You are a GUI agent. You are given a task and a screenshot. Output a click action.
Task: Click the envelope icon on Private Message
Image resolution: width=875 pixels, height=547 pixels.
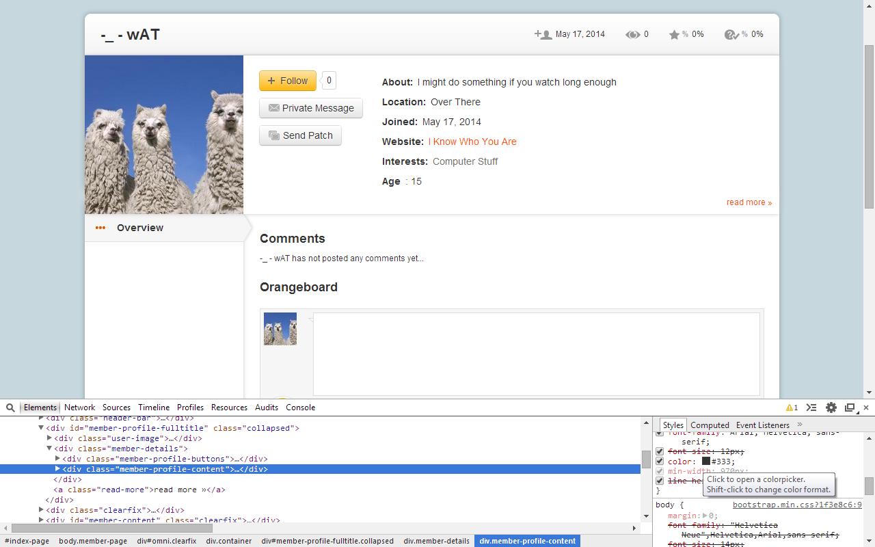coord(274,108)
